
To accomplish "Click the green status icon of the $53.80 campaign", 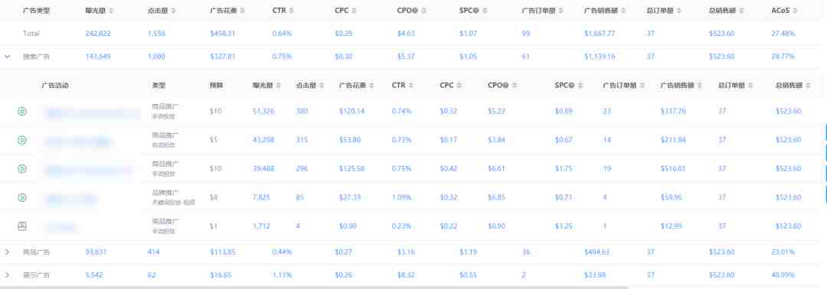I will pos(22,140).
